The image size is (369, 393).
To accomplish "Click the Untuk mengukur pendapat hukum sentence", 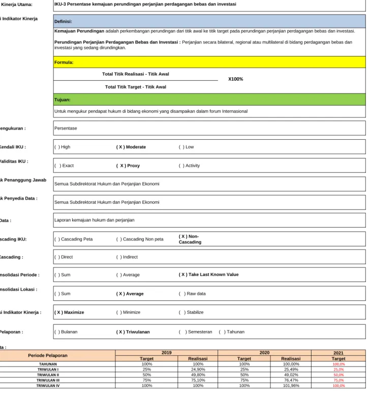I will coord(151,111).
